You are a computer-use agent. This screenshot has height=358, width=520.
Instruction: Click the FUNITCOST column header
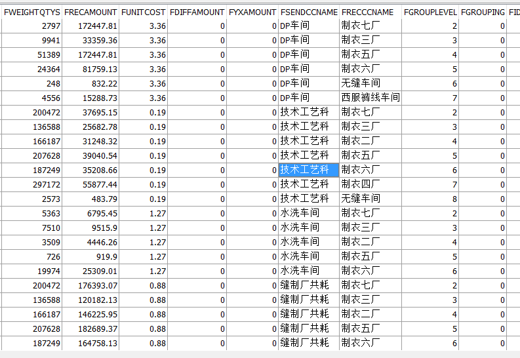tap(143, 12)
